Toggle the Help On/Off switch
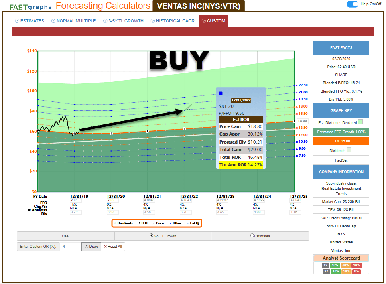386x284 pixels. (352, 4)
